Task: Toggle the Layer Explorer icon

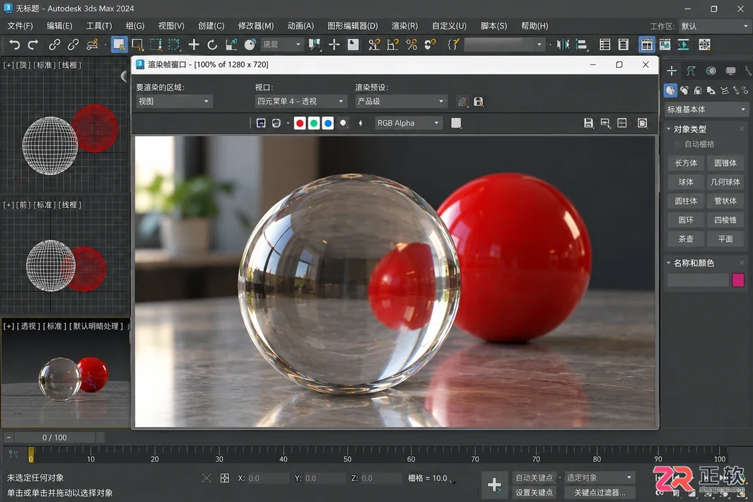Action: (x=624, y=45)
